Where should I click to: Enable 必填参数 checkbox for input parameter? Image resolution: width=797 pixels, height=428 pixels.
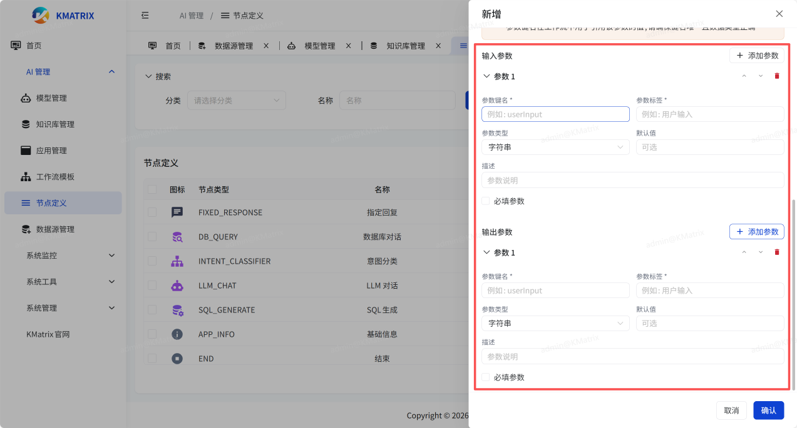click(486, 201)
